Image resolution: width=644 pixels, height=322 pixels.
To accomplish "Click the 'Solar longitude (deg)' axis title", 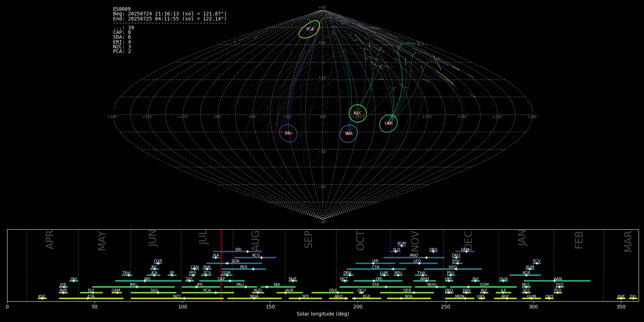I will coord(323,314).
